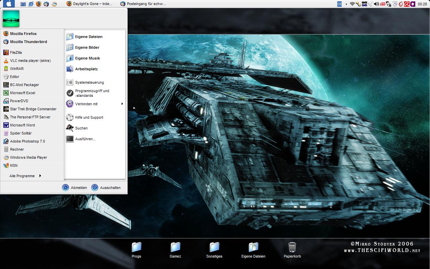
Task: Start Star Trek Bridge Commander
Action: pos(33,109)
